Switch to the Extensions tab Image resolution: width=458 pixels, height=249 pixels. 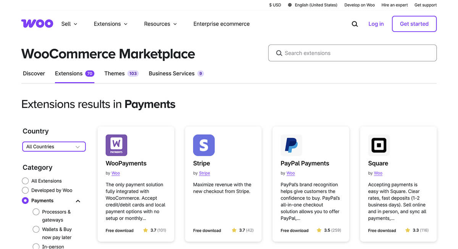click(74, 73)
